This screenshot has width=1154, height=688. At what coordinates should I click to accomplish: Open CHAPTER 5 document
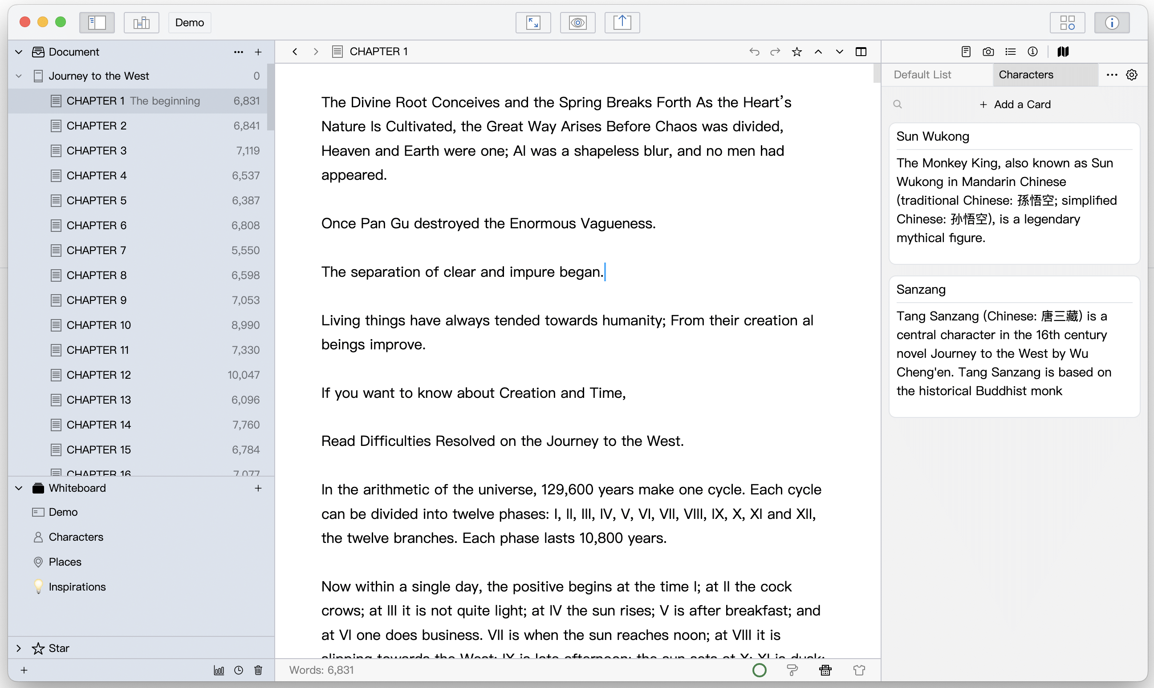pyautogui.click(x=138, y=200)
